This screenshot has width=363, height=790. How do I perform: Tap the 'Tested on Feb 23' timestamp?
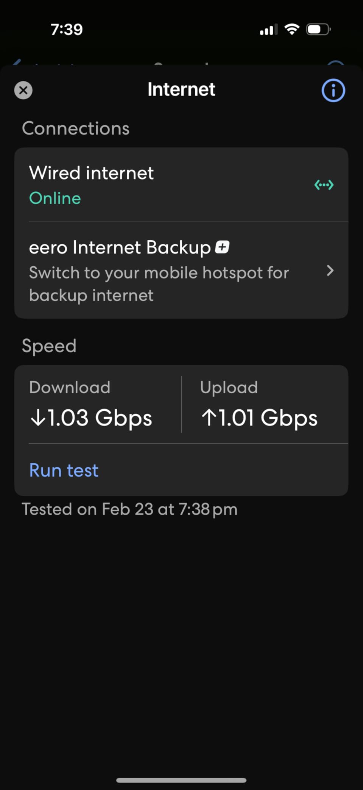(x=129, y=509)
